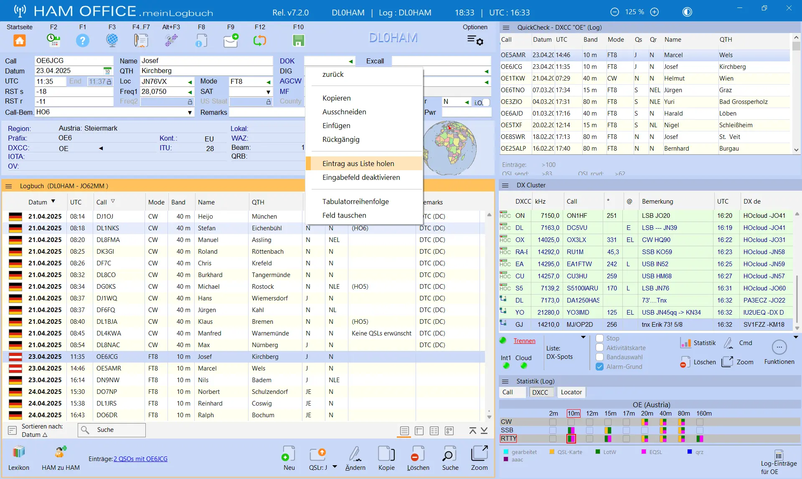Open the F3 globe icon

pos(112,40)
